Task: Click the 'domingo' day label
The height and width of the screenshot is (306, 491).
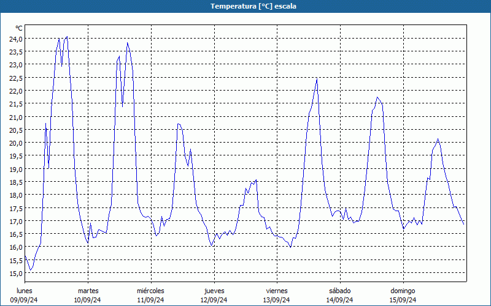Action: point(403,291)
